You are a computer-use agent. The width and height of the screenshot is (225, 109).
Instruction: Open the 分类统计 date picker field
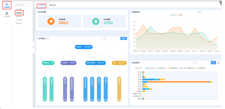point(110,39)
